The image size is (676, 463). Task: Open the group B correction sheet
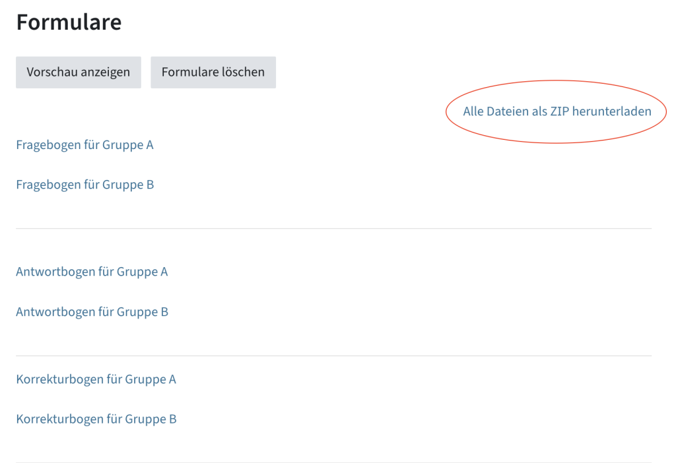click(x=96, y=419)
